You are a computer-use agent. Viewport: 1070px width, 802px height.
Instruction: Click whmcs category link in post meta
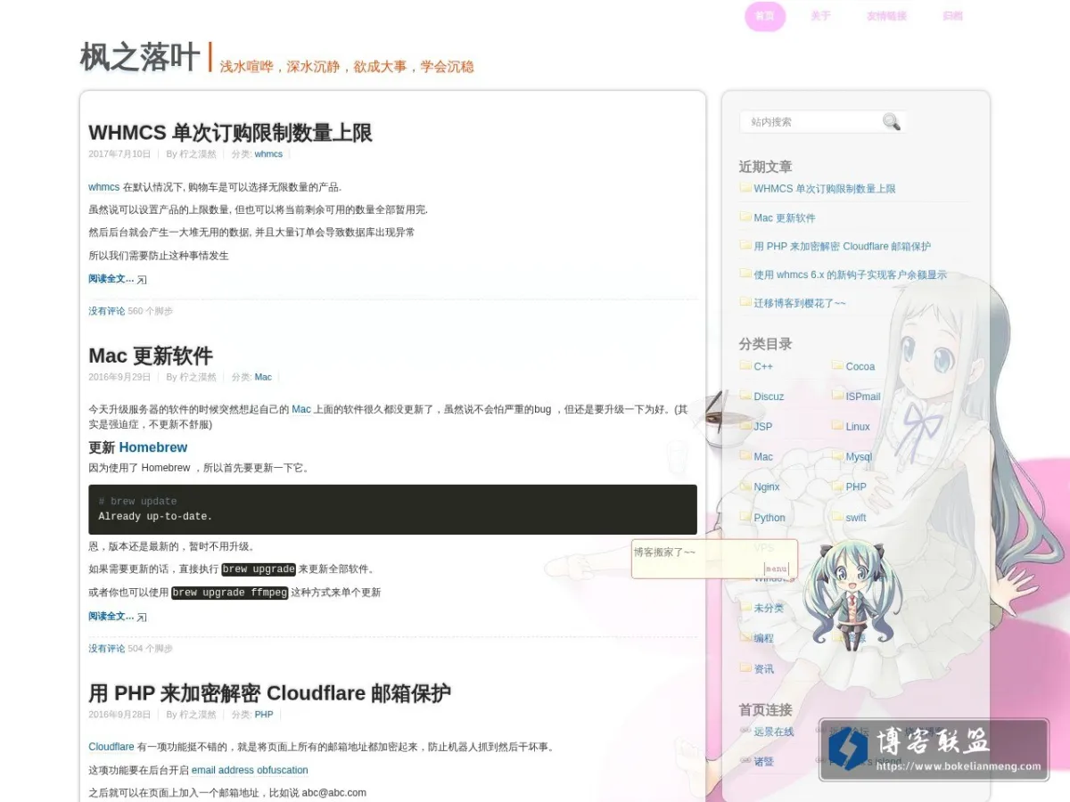[x=268, y=154]
